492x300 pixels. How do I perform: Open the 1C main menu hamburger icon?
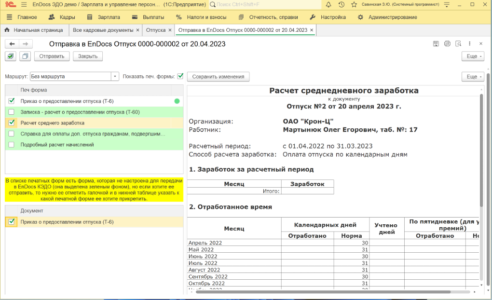(24, 4)
